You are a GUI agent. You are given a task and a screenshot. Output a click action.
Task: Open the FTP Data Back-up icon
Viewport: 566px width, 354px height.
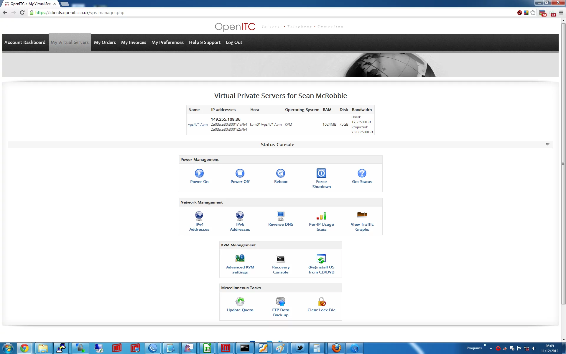coord(281,301)
